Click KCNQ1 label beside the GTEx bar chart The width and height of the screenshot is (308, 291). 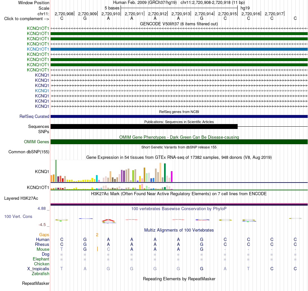click(42, 171)
